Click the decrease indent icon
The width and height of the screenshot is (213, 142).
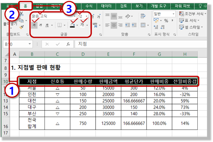click(127, 25)
